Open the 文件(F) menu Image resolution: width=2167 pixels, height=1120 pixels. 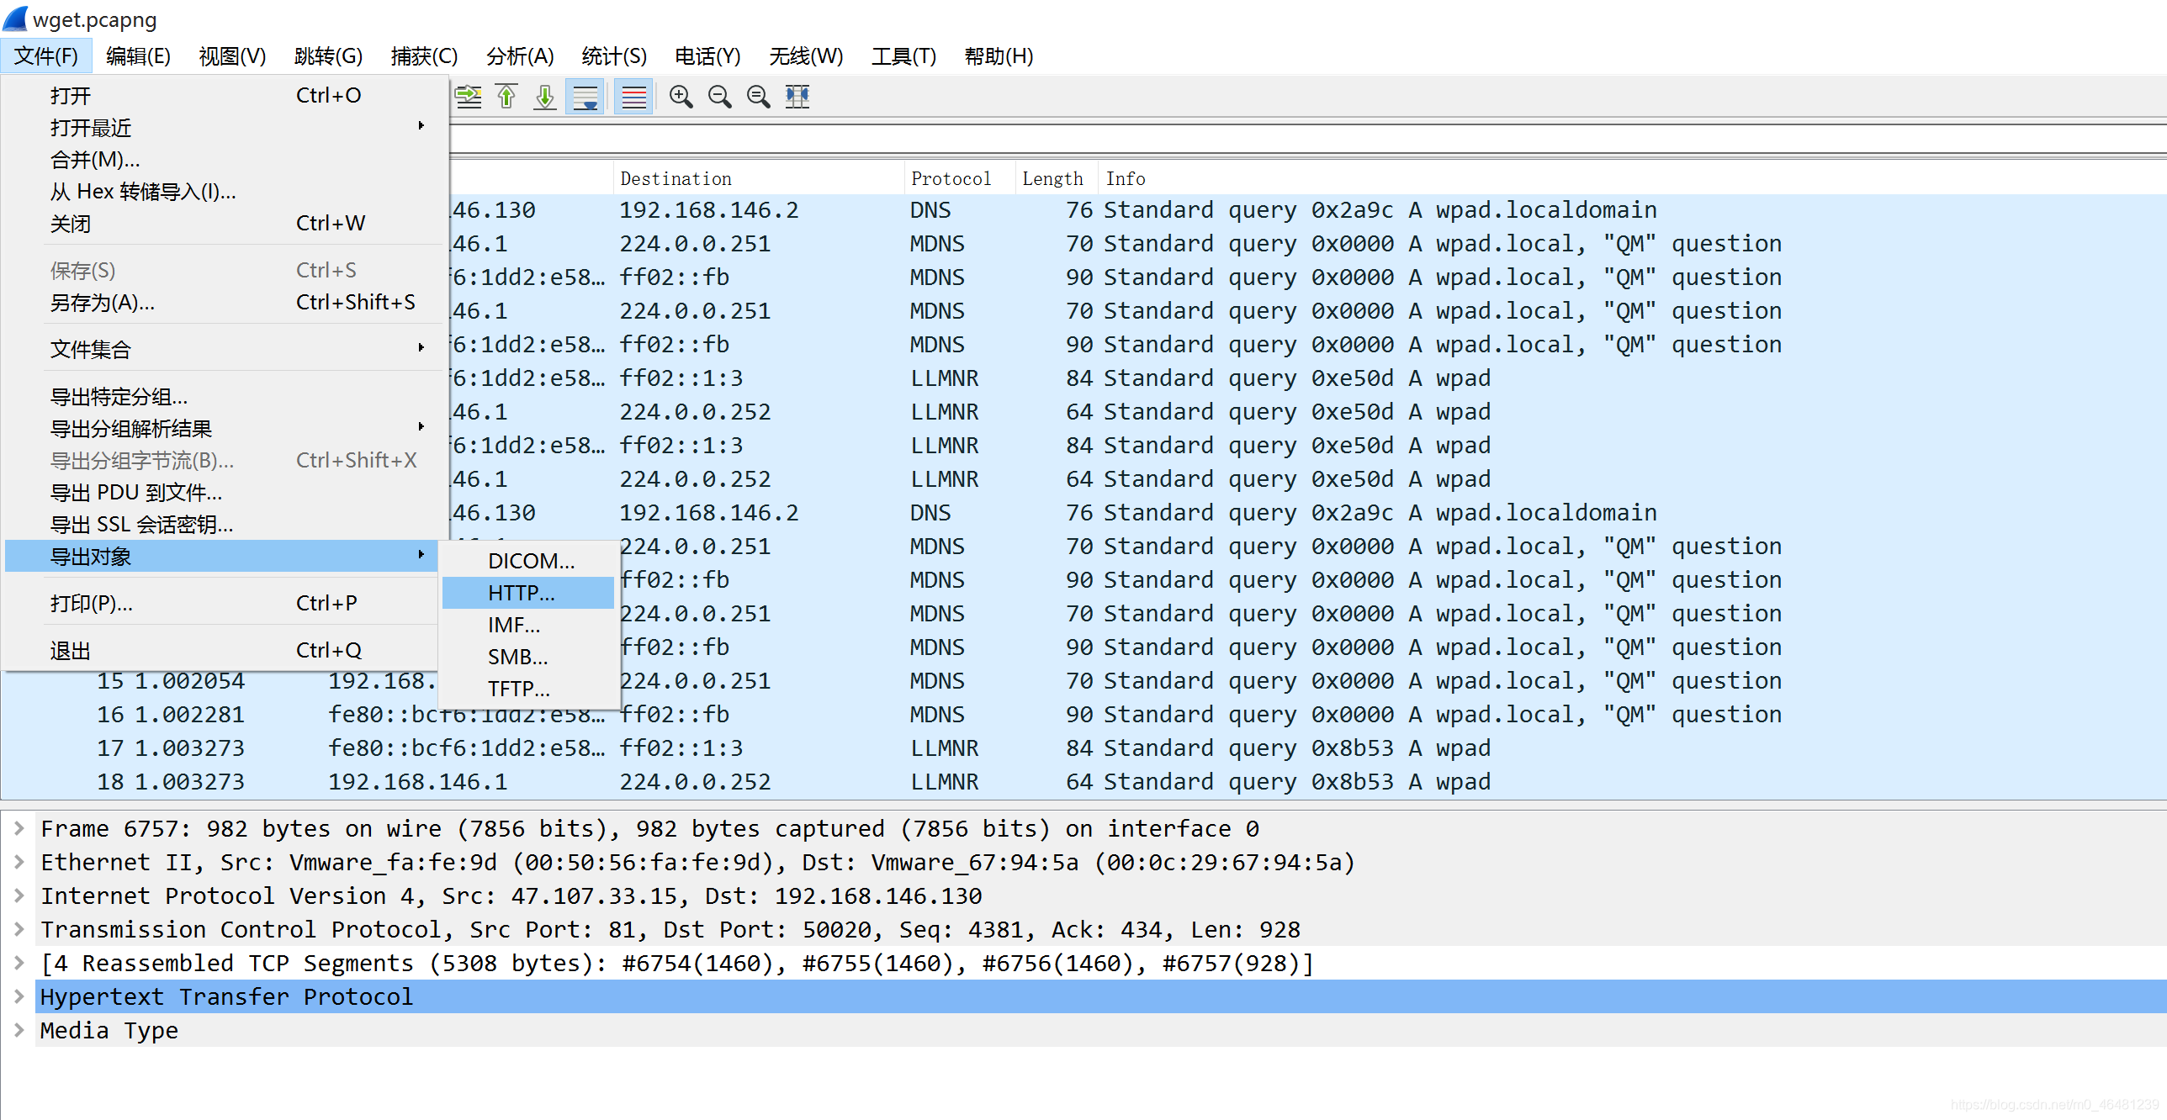pyautogui.click(x=45, y=56)
